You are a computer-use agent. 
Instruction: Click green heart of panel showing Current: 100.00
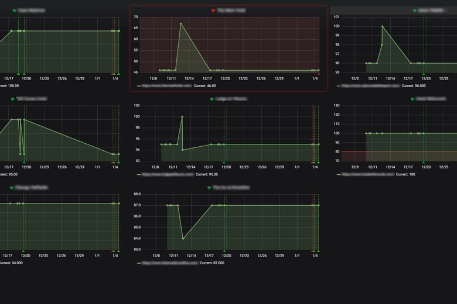coord(15,11)
